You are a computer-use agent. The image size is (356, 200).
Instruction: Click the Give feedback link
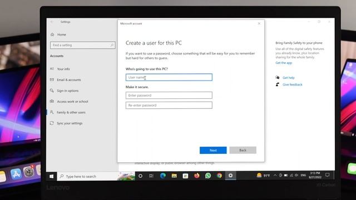tap(293, 84)
